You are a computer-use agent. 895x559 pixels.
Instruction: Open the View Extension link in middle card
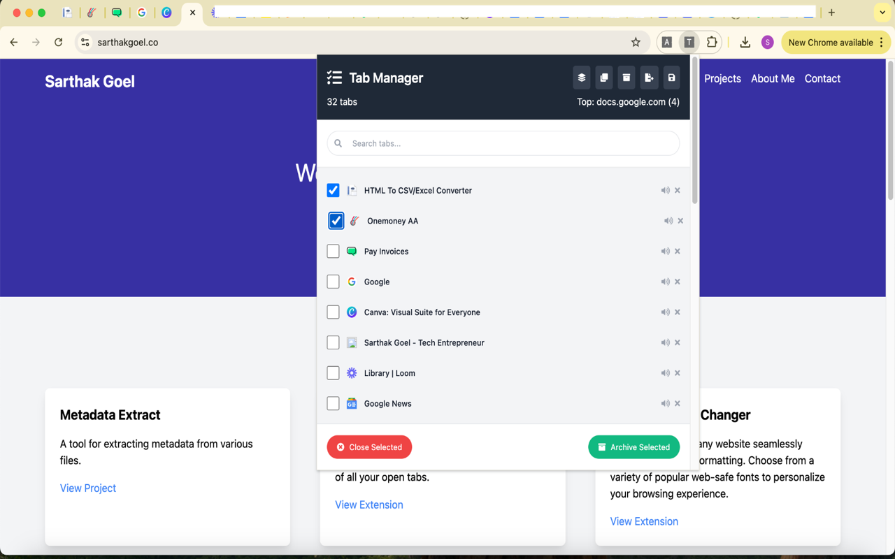[368, 504]
